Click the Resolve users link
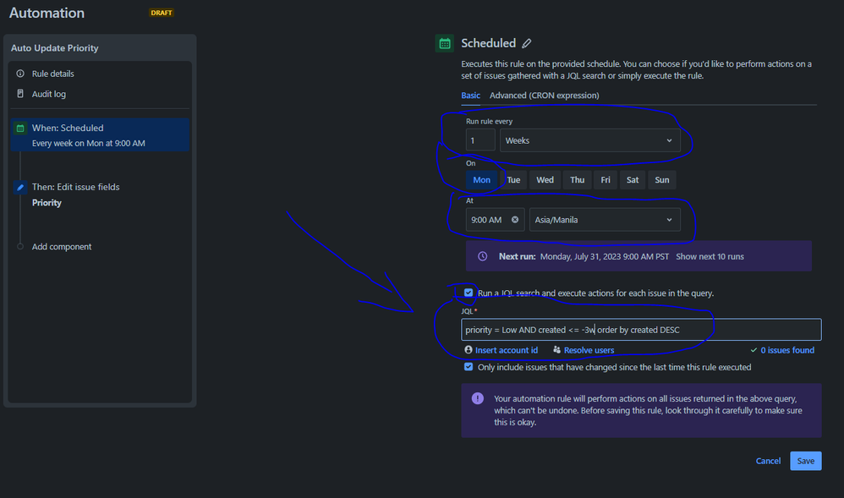The image size is (844, 498). [x=589, y=350]
